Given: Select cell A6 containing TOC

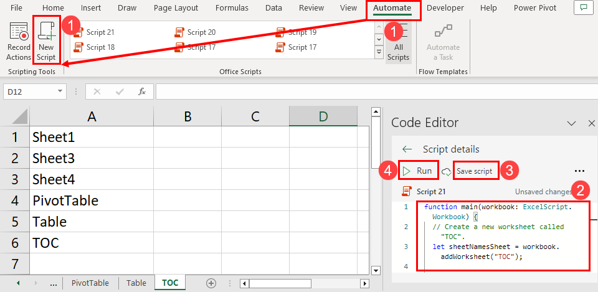Looking at the screenshot, I should (x=92, y=243).
